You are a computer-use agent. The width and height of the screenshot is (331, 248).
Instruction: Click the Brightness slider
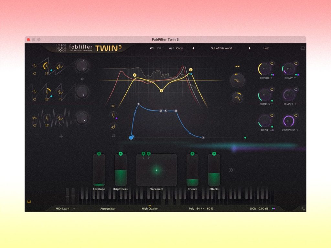pyautogui.click(x=121, y=170)
